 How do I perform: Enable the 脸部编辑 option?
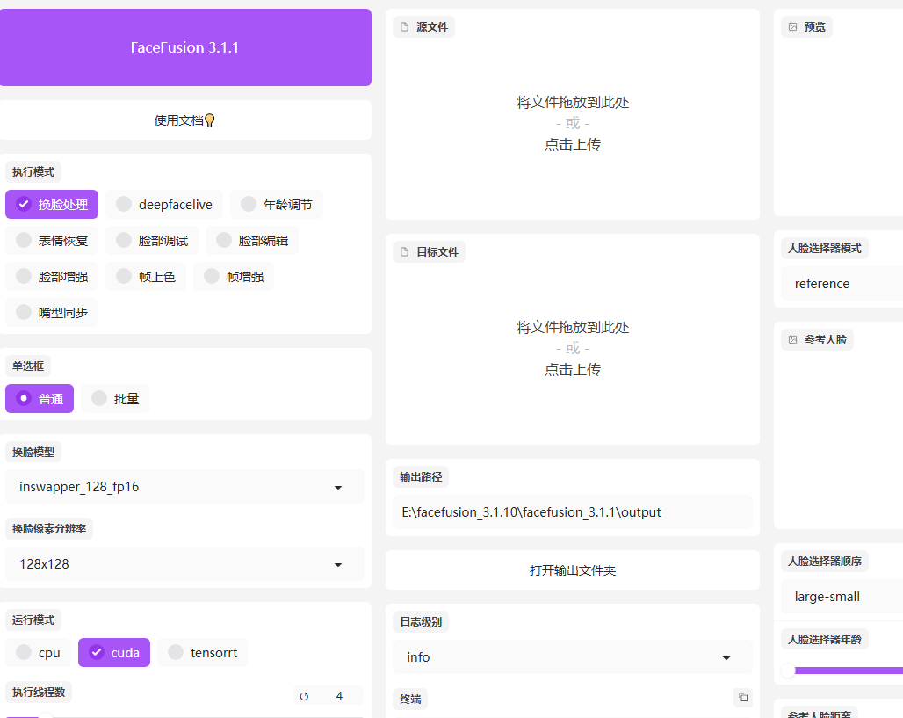252,241
